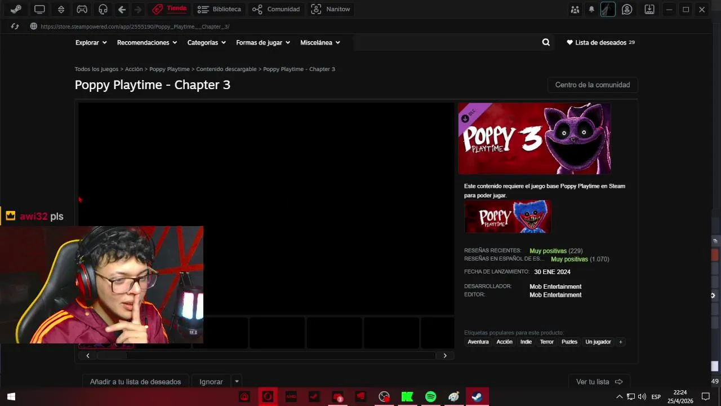Click the Poppy Playtime 3 header image
The height and width of the screenshot is (406, 721).
(535, 138)
